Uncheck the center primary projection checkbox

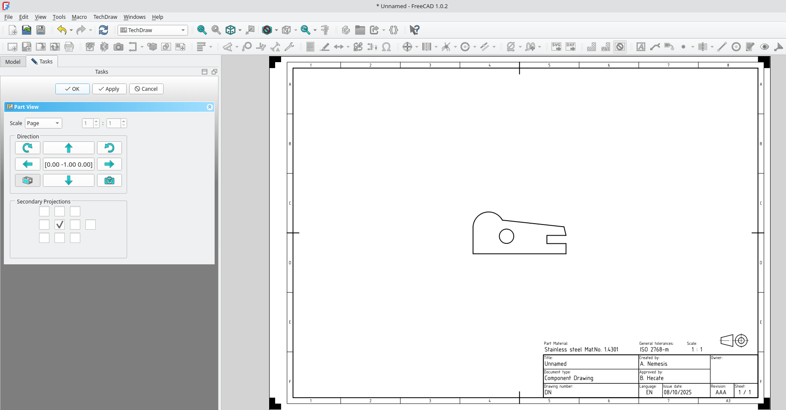pos(60,224)
